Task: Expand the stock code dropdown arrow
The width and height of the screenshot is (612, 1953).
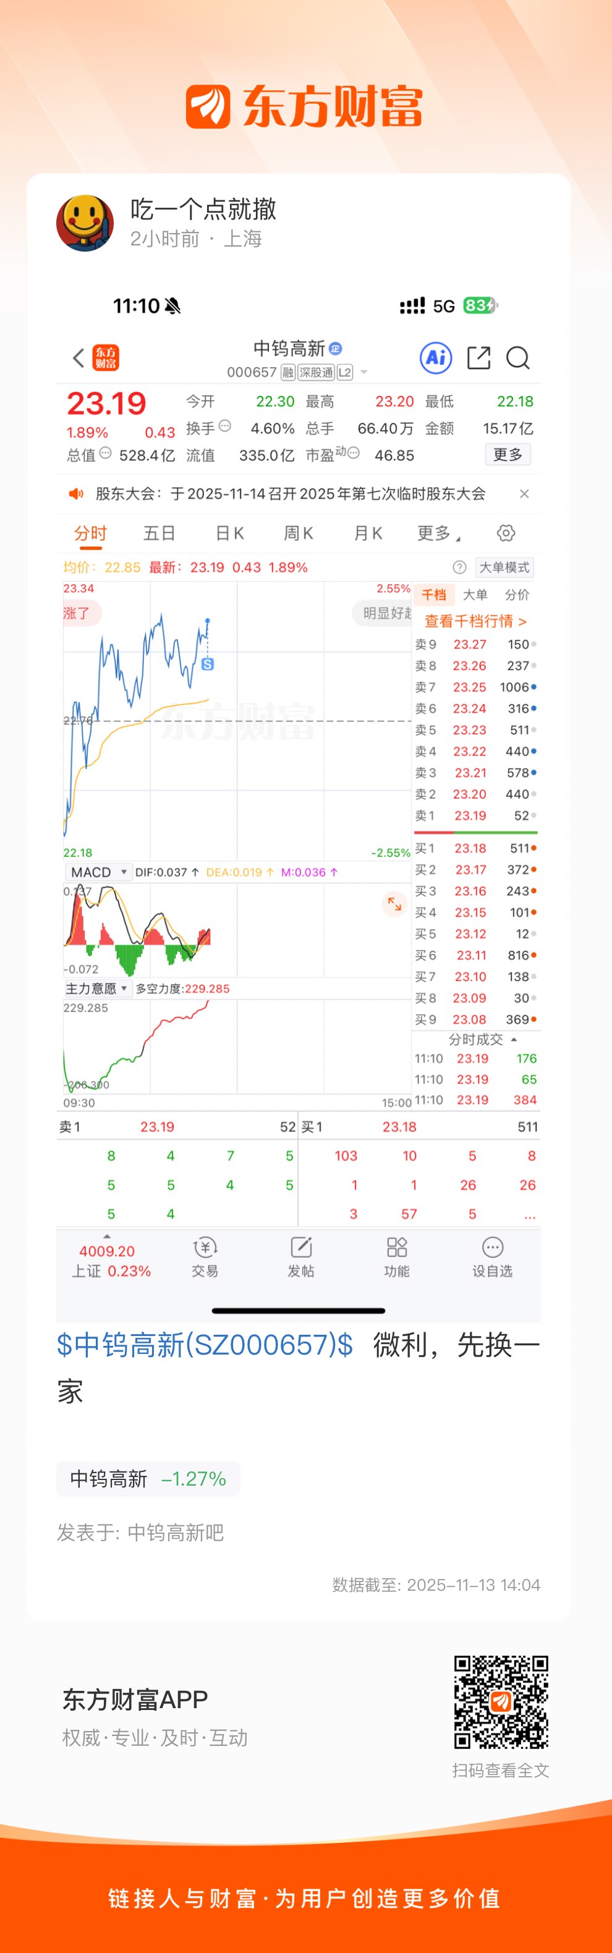Action: [364, 372]
